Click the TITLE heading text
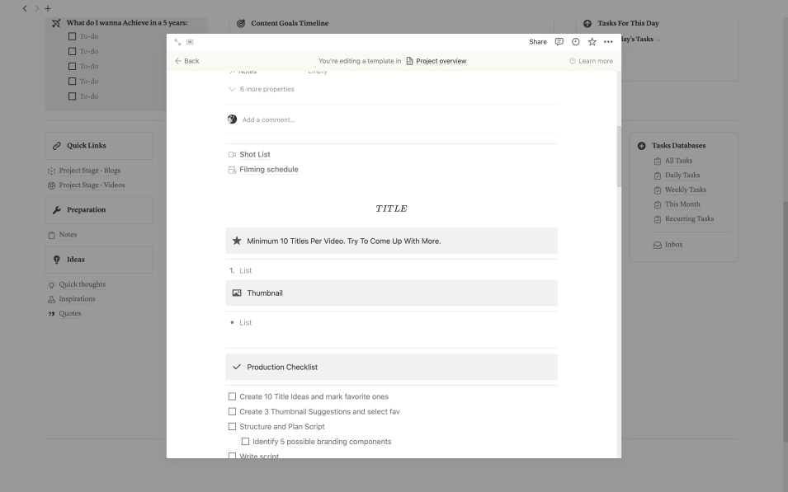 (x=391, y=209)
